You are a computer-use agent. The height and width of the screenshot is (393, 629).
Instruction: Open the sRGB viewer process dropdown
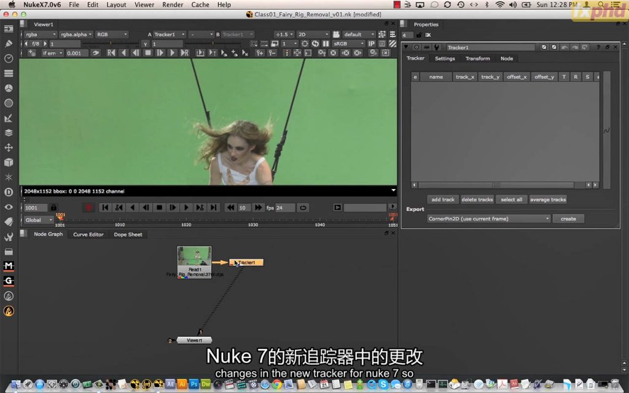[x=349, y=44]
